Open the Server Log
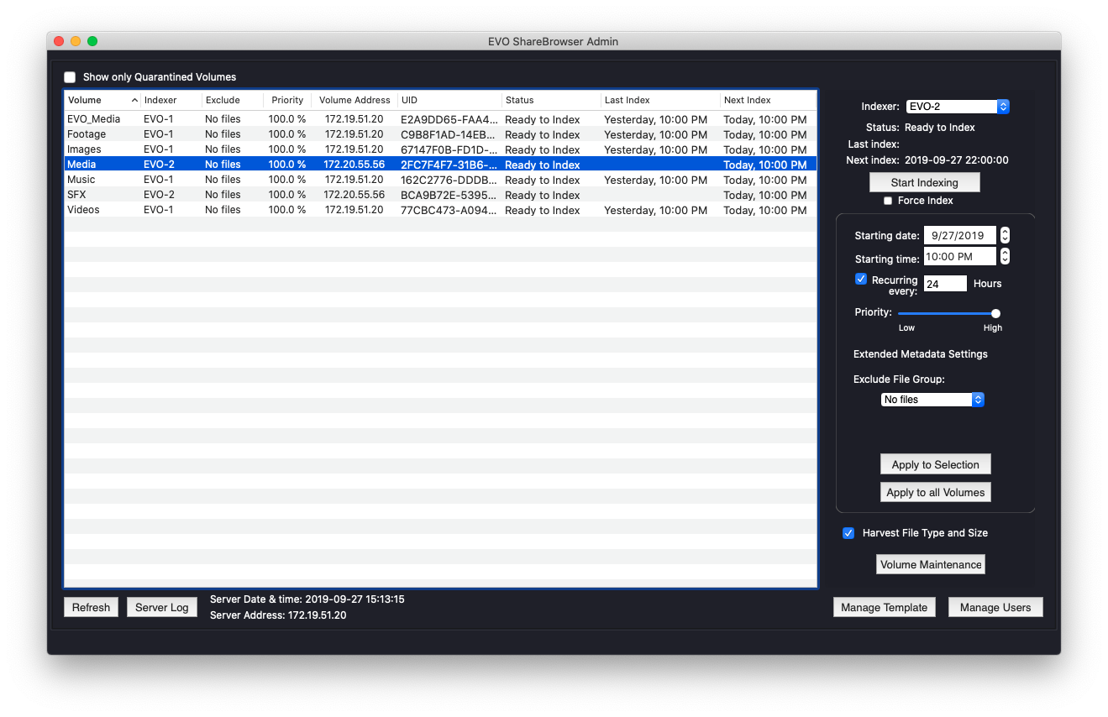This screenshot has height=717, width=1108. [x=161, y=606]
